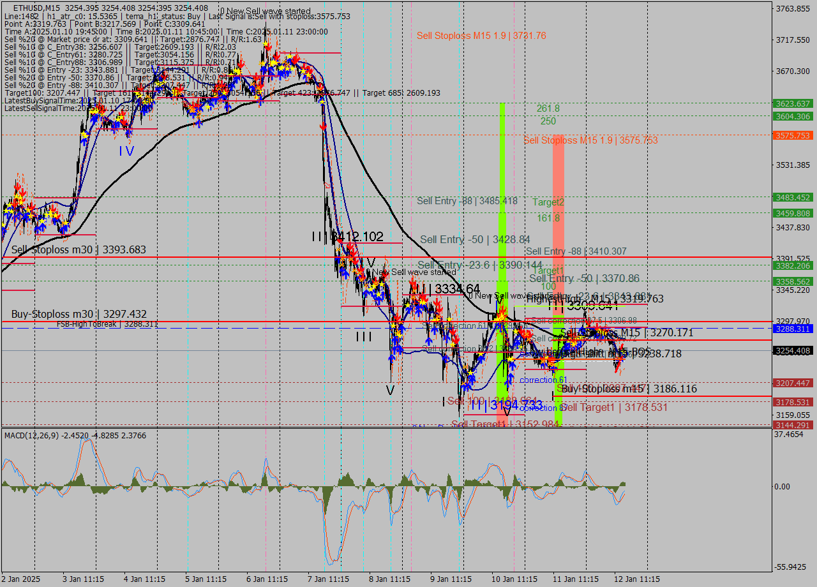817x587 pixels.
Task: Select the 'Sell Entry -88 | 3410.307' label
Action: coord(576,251)
